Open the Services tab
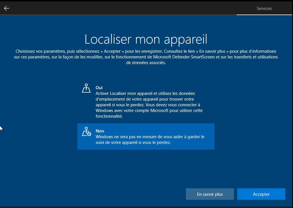The image size is (293, 208). [x=264, y=8]
